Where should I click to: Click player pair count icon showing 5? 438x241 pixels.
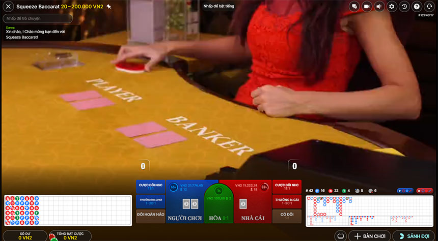[357, 191]
